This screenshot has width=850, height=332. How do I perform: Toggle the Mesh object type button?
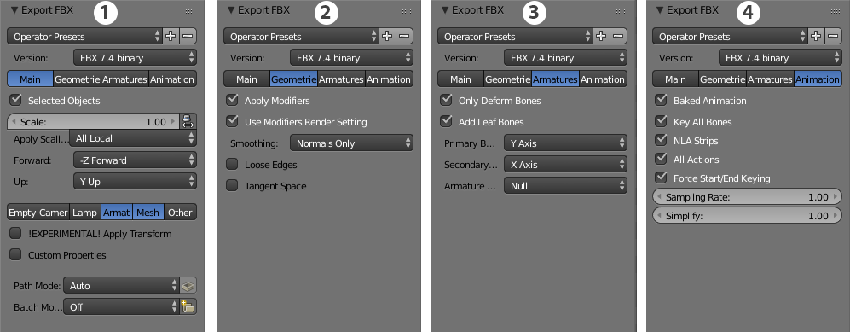148,213
